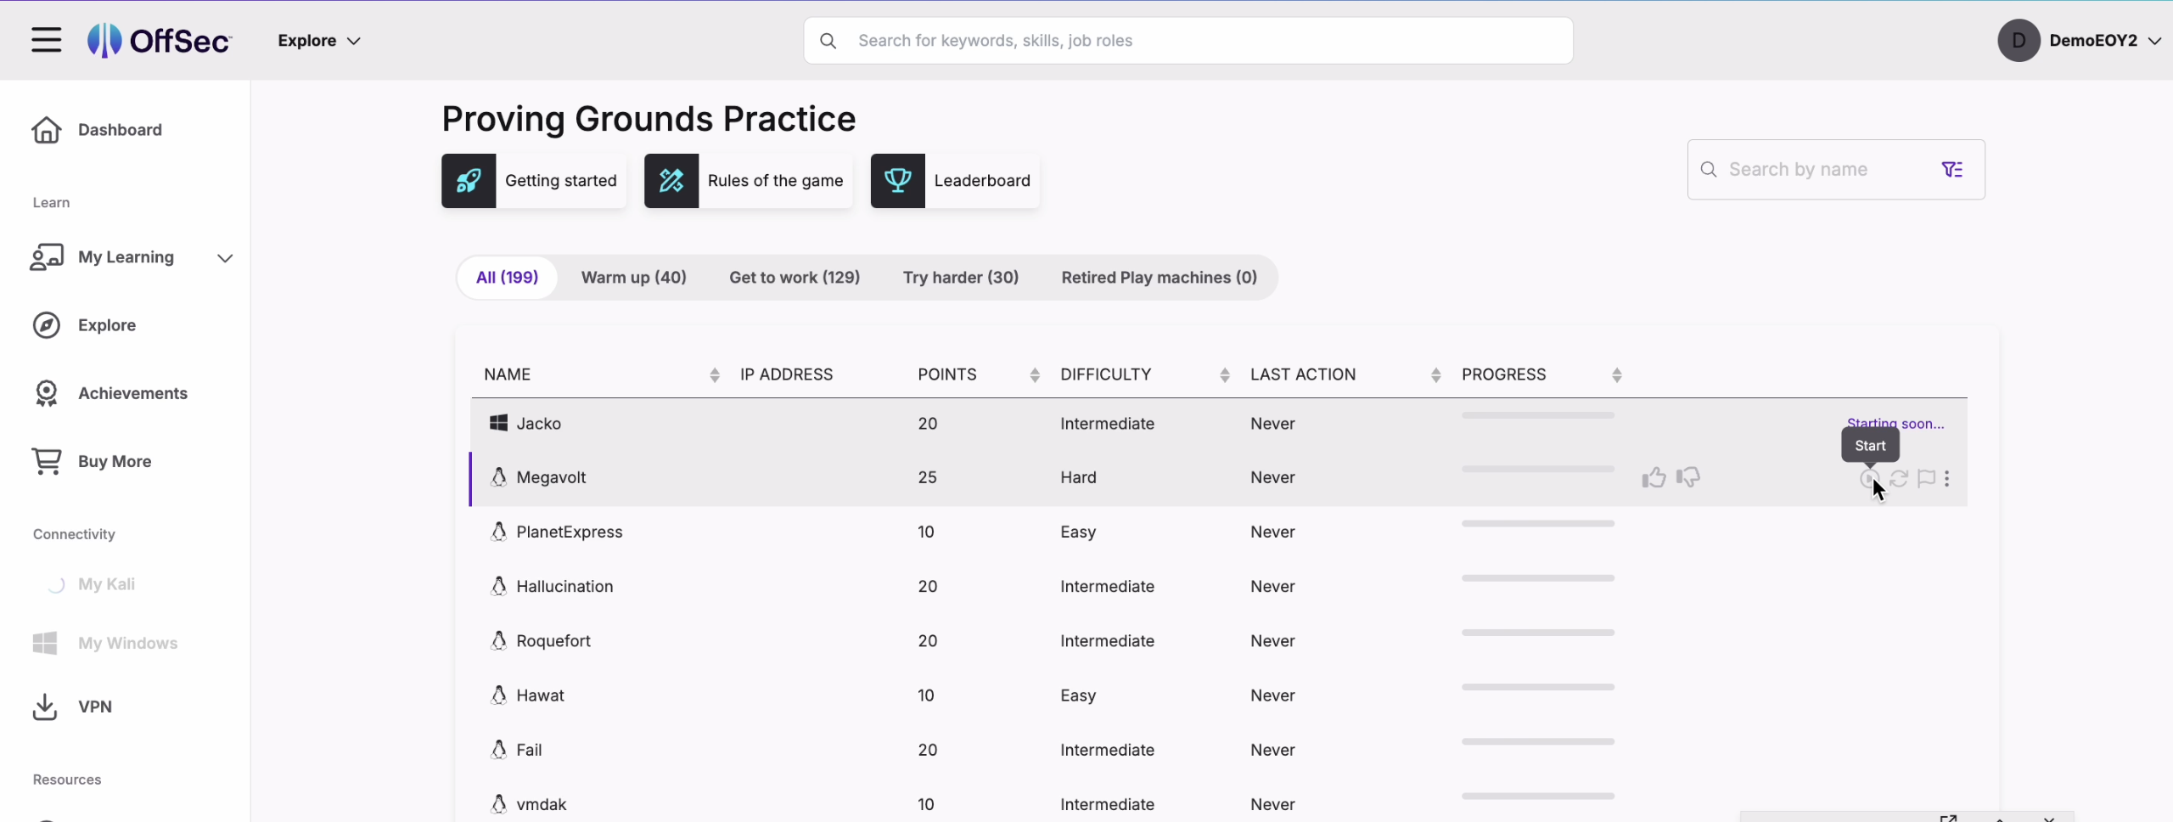Click the Buy More cart icon
Viewport: 2173px width, 822px height.
pyautogui.click(x=47, y=461)
